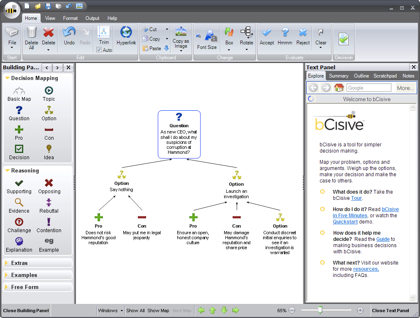Click the Google search field
This screenshot has height=318, width=420.
coord(369,88)
